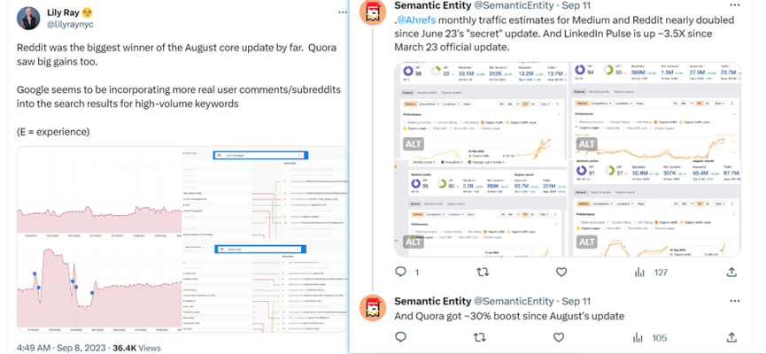
Task: Open more options on first Semantic Entity tweet
Action: (735, 5)
